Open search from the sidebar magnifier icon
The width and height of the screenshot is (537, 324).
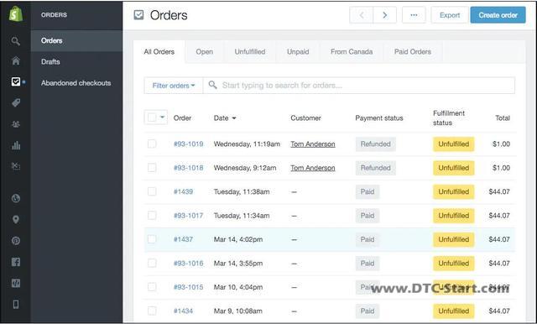tap(15, 41)
